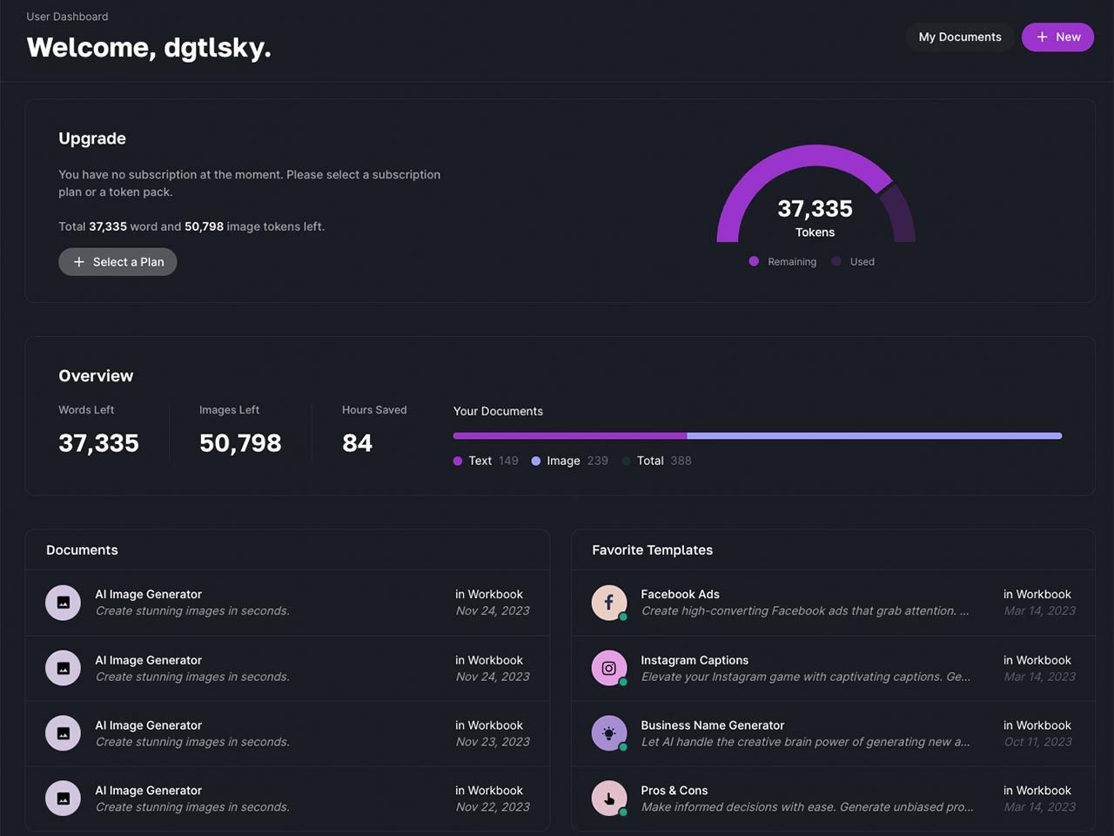Click the AI Image Generator icon dated Nov 22

click(63, 798)
